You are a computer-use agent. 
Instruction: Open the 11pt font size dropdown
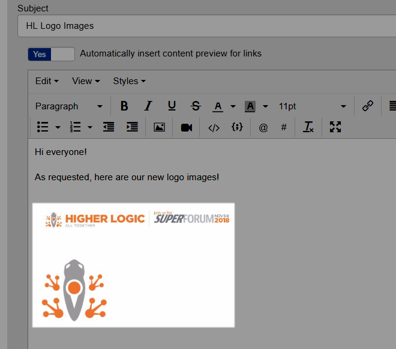(313, 106)
